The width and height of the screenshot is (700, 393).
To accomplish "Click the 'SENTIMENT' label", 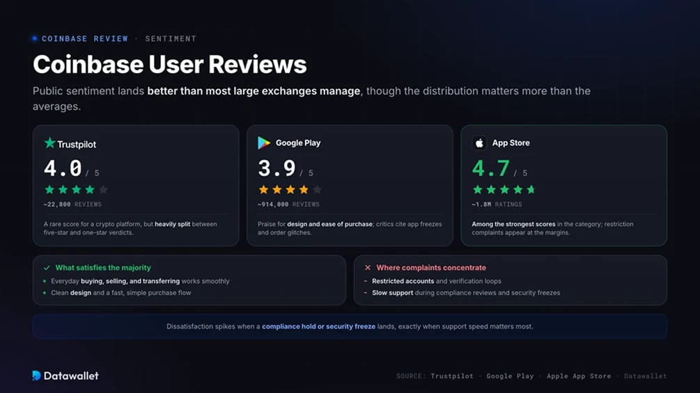I will click(x=171, y=39).
